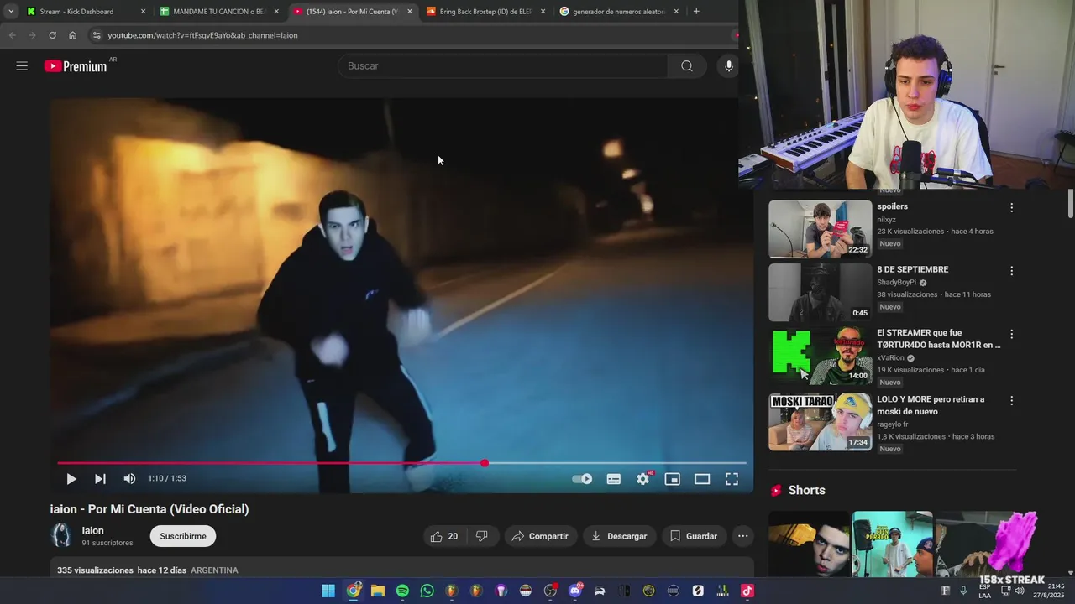Click the xVaRion channel name
Image resolution: width=1075 pixels, height=604 pixels.
(891, 357)
